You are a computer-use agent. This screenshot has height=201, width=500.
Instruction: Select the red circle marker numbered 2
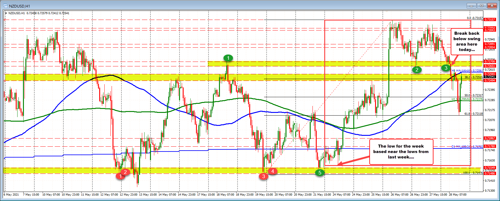(x=125, y=172)
